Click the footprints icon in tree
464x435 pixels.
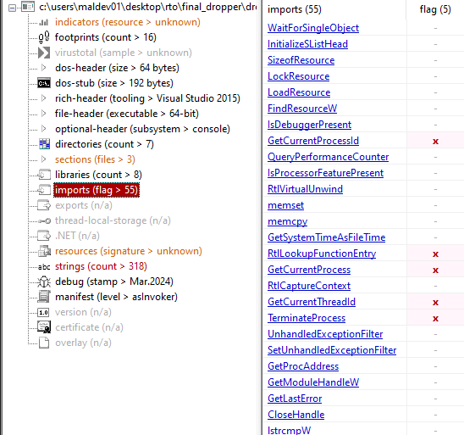[x=44, y=37]
